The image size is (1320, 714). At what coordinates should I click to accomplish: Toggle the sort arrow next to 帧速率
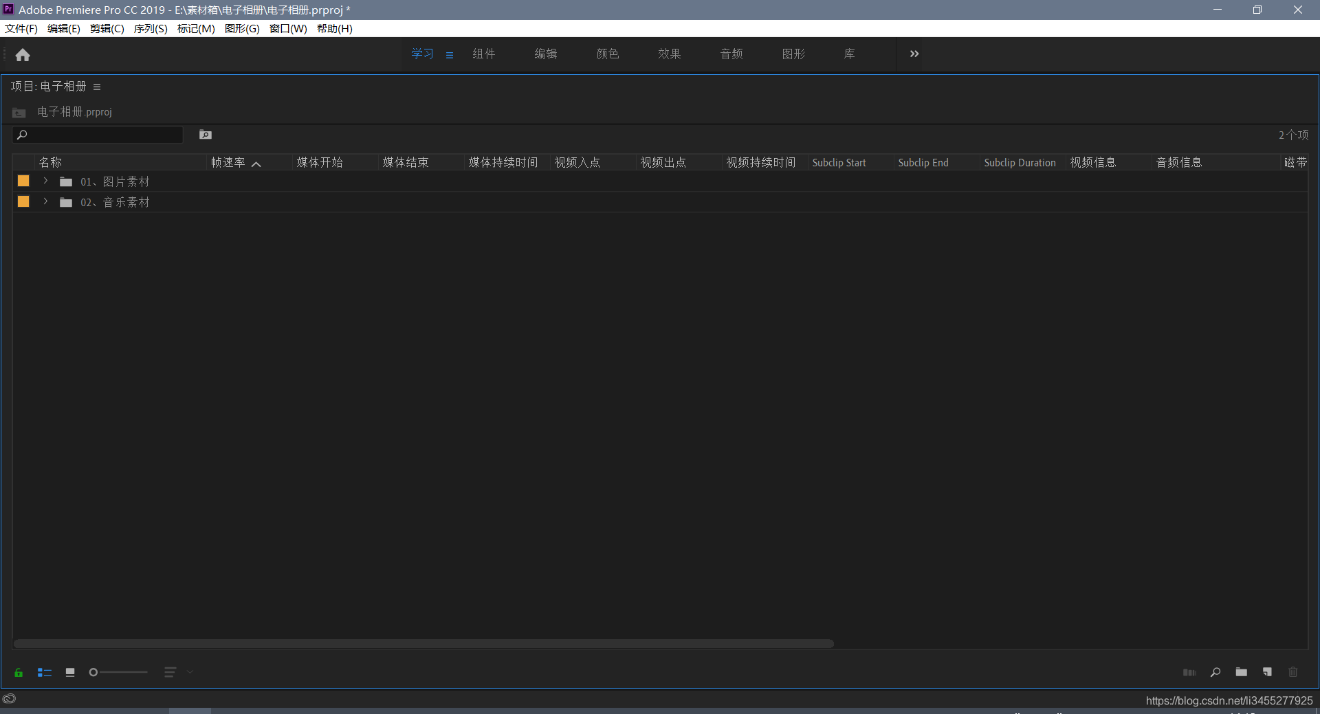pos(256,164)
